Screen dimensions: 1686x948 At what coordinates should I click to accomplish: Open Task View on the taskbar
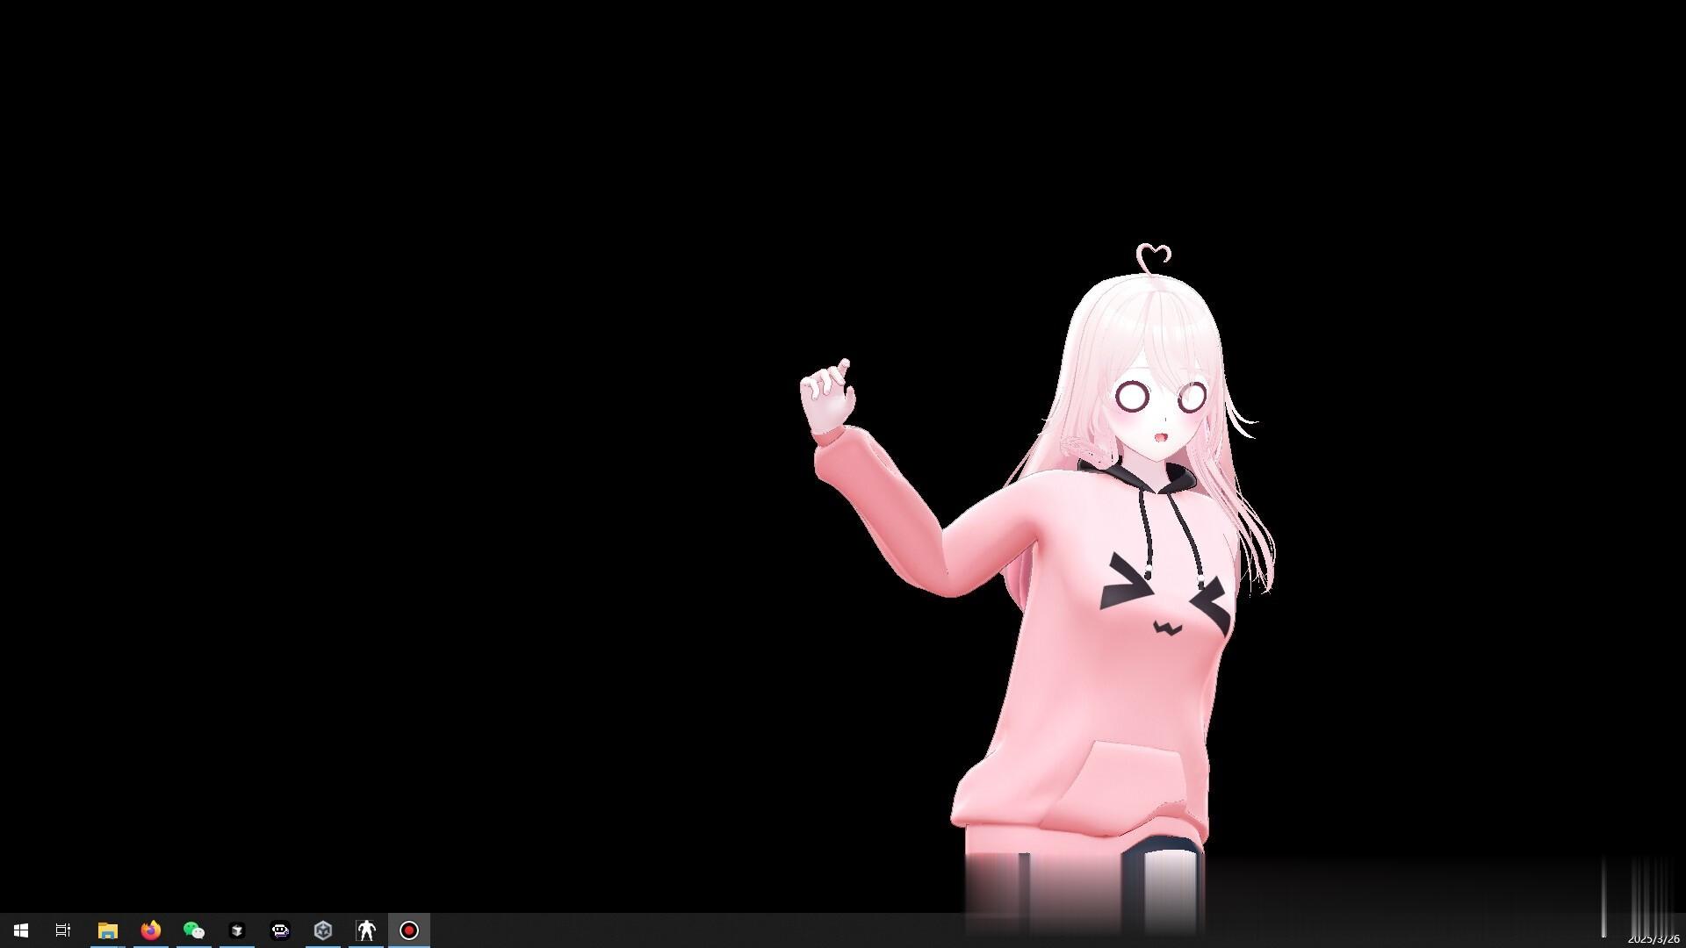coord(63,930)
